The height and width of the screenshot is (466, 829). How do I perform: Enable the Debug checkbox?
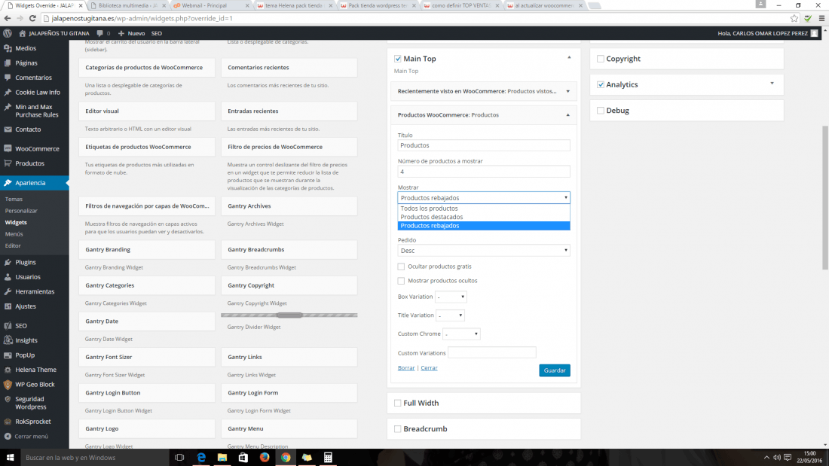click(600, 111)
